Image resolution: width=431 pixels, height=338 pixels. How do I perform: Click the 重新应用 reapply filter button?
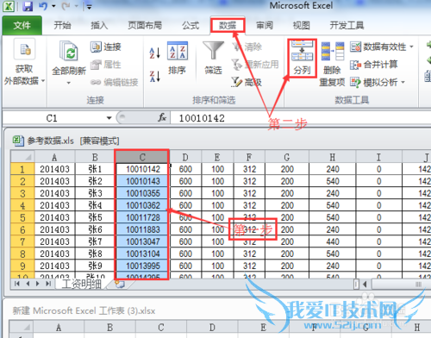(x=255, y=65)
